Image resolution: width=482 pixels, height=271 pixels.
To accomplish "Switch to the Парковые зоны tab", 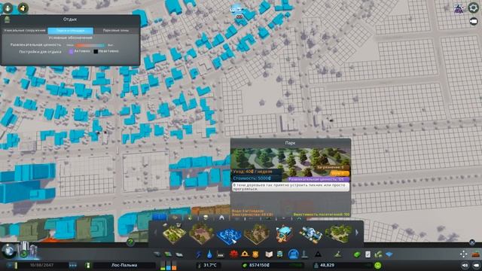I will 116,30.
